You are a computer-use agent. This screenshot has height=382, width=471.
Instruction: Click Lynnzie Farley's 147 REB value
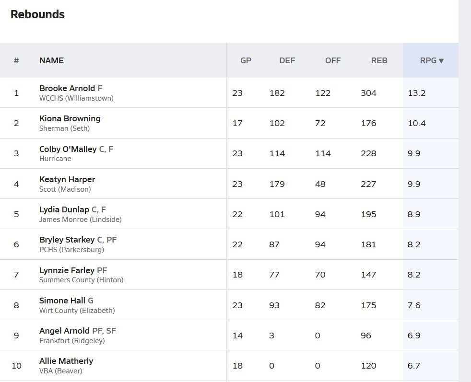pos(368,275)
